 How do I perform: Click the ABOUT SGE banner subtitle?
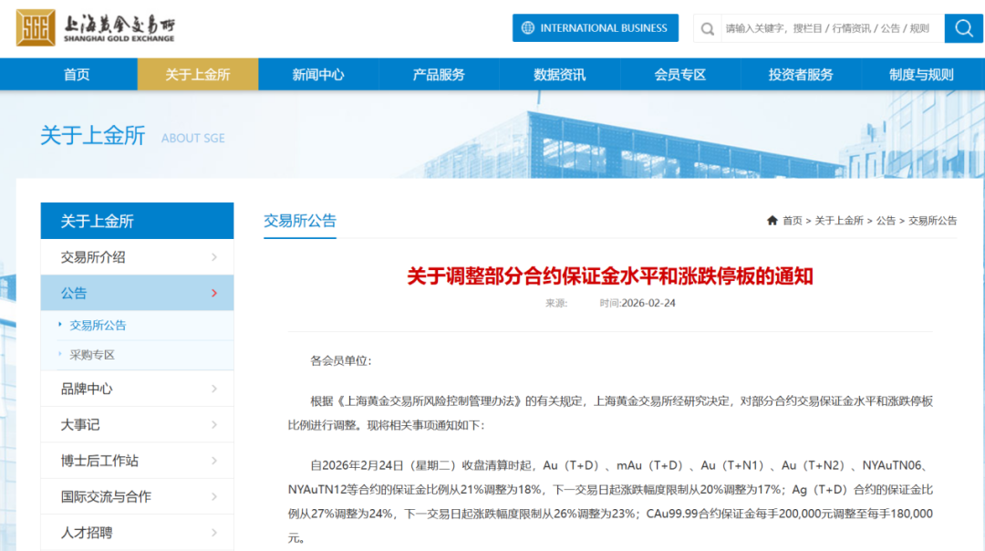(192, 139)
